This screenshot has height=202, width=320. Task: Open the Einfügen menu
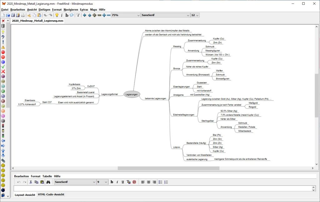tap(44, 10)
